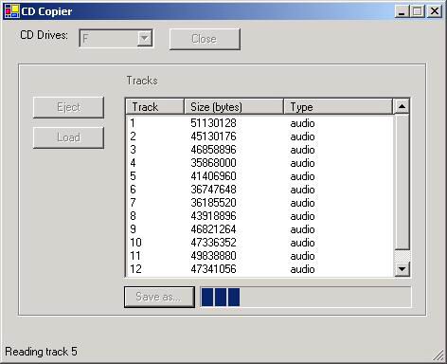Image resolution: width=447 pixels, height=364 pixels.
Task: Select track 8 row
Action: 259,216
